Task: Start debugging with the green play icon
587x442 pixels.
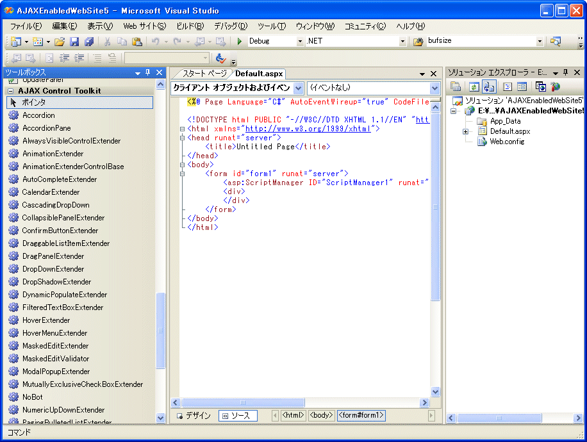Action: [x=240, y=41]
